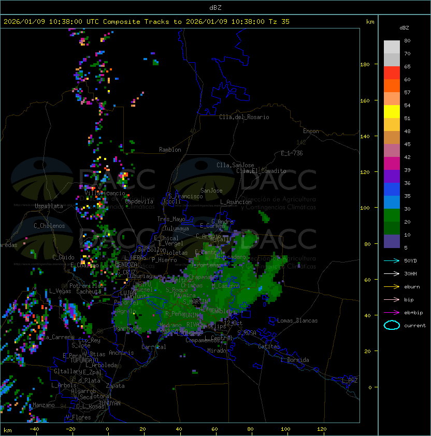
Task: Click the composite tracks timestamp header
Action: click(147, 22)
